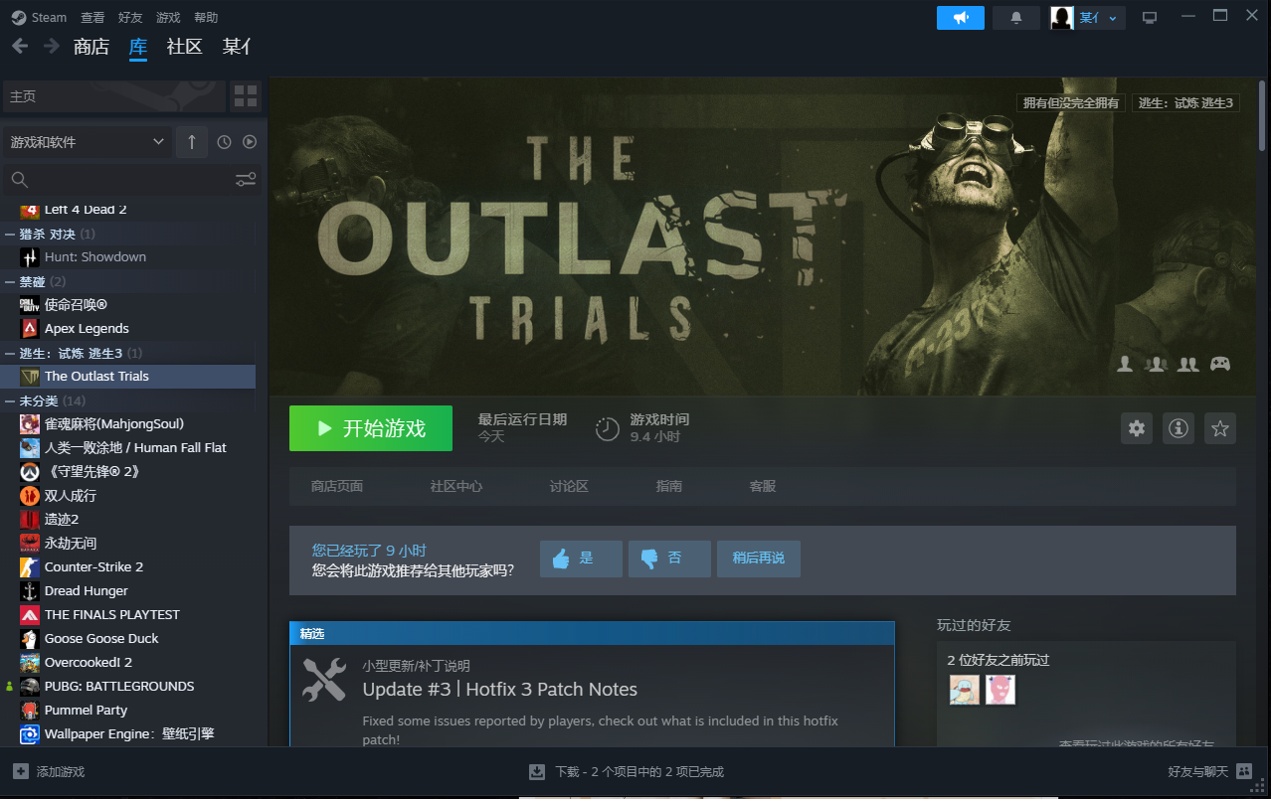Collapse 未分类 category group
This screenshot has height=799, width=1271.
point(11,400)
